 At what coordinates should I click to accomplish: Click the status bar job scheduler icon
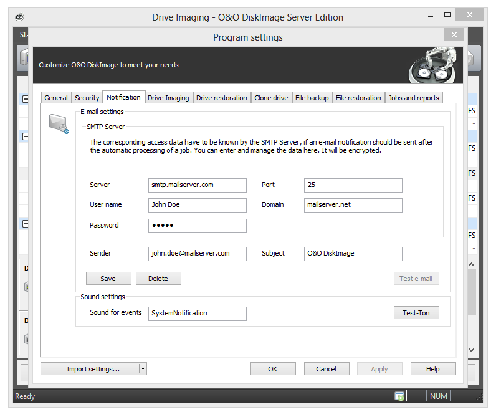click(x=399, y=396)
